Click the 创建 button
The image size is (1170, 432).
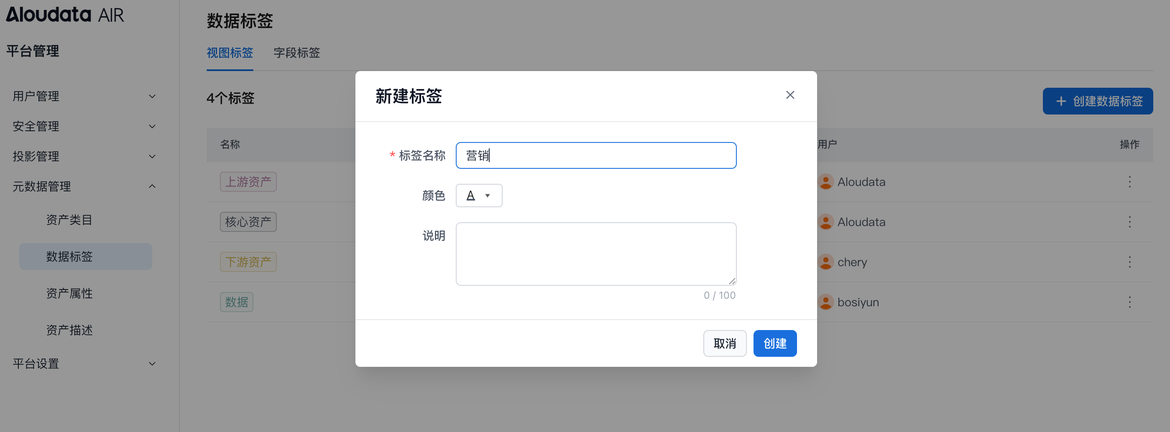coord(774,343)
